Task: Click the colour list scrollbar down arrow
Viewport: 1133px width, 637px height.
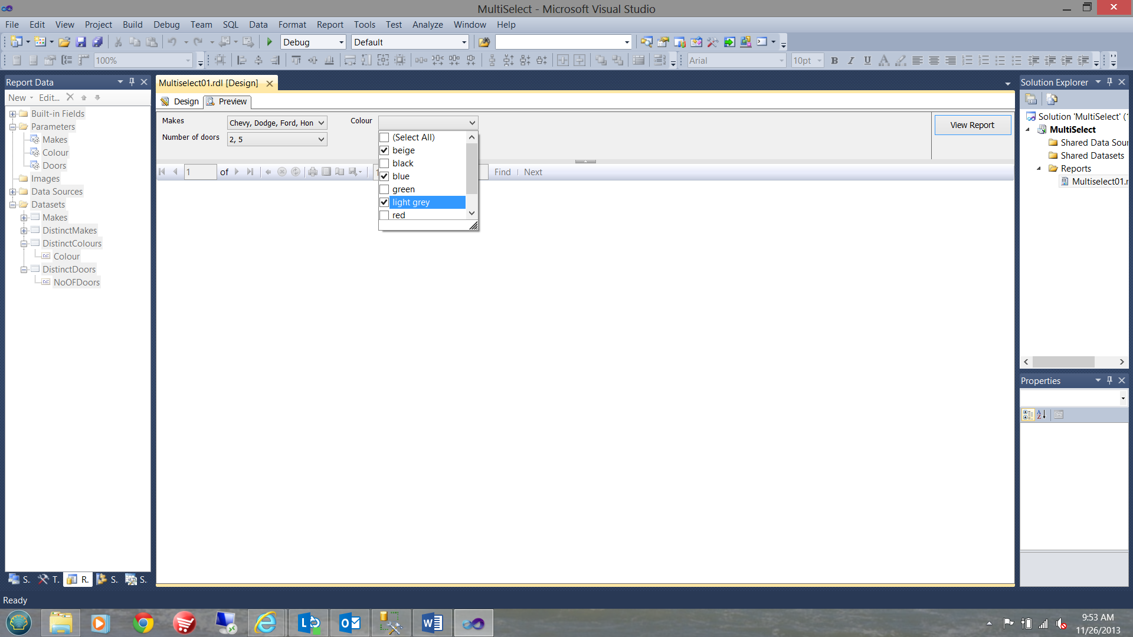Action: click(471, 213)
